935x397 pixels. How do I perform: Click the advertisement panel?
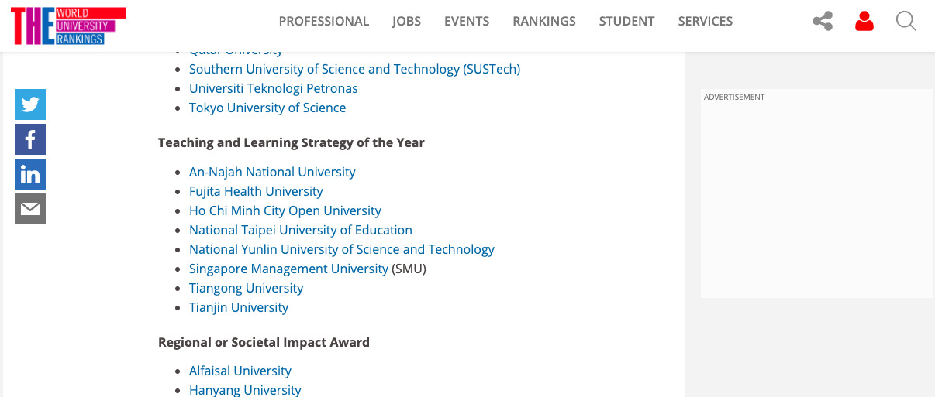point(817,193)
